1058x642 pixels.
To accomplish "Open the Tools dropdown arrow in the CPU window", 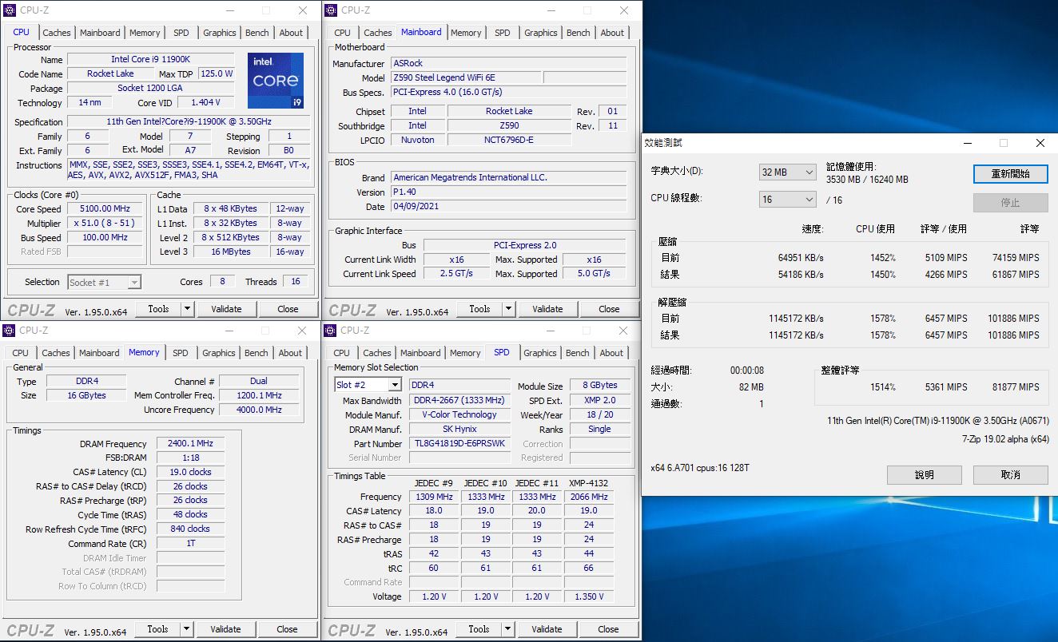I will (187, 309).
